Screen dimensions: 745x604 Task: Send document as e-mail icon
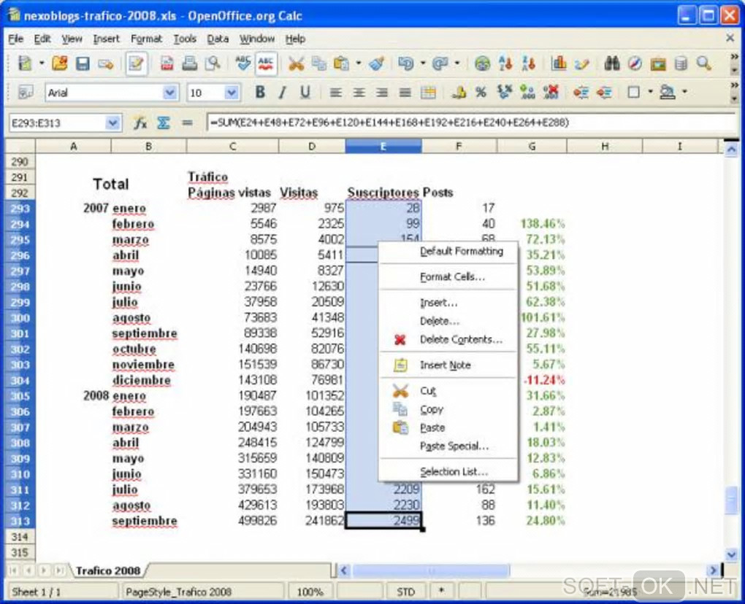point(105,63)
